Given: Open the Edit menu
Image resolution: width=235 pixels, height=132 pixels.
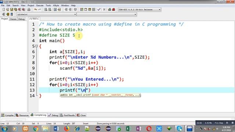Looking at the screenshot, I should tap(8, 5).
